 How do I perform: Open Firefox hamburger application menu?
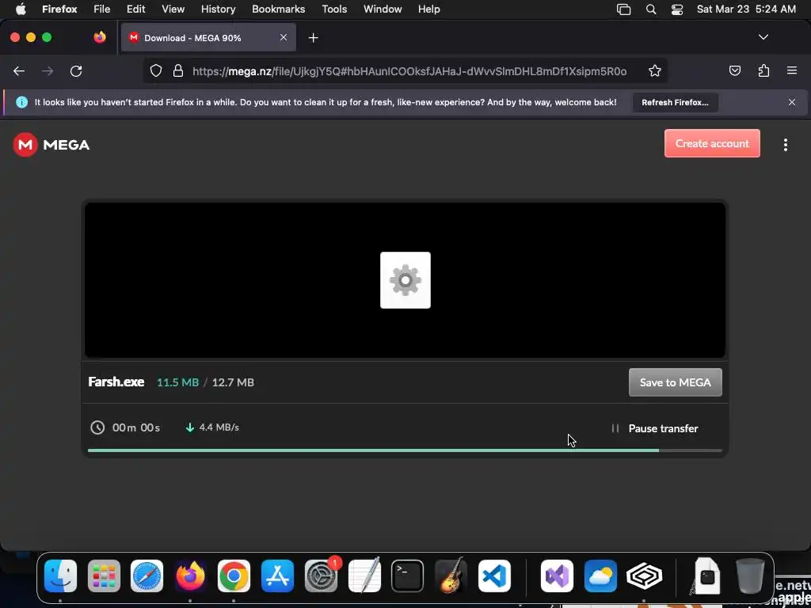(791, 70)
